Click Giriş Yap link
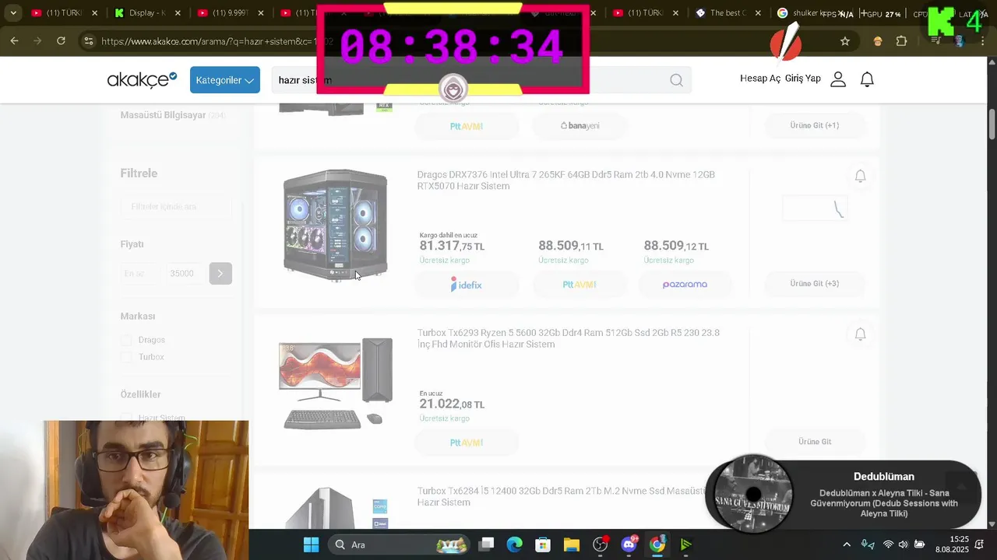The width and height of the screenshot is (997, 560). tap(803, 79)
